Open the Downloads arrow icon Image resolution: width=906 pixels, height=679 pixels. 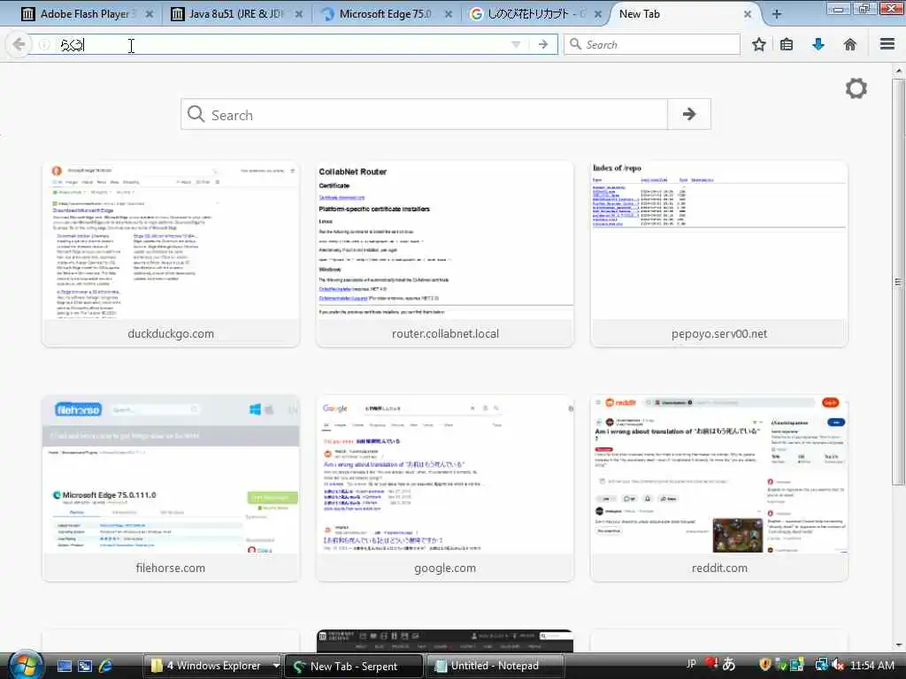[818, 44]
